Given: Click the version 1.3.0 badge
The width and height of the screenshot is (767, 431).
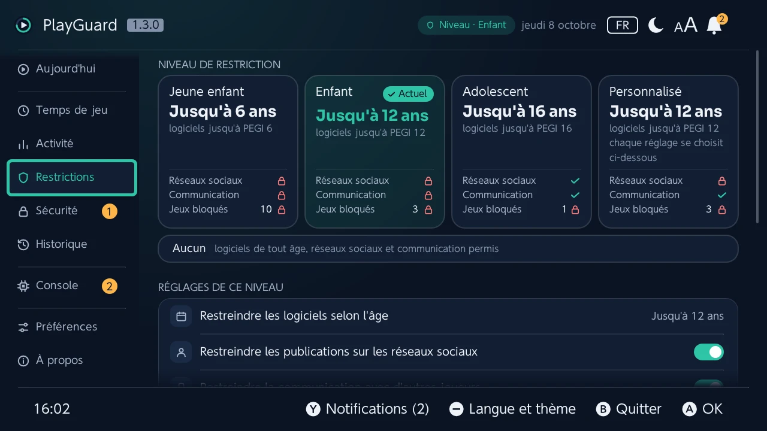Looking at the screenshot, I should tap(145, 25).
